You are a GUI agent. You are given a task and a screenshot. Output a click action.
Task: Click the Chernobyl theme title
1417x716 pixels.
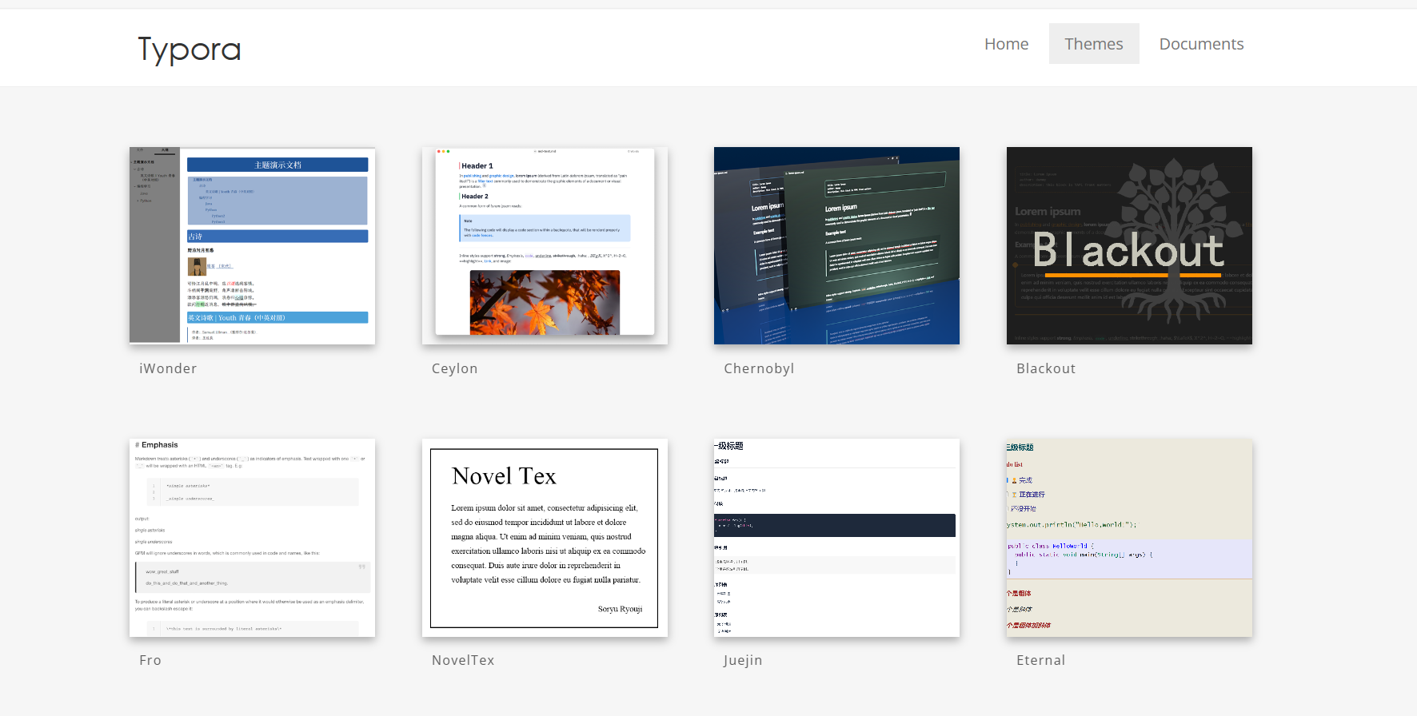tap(759, 368)
